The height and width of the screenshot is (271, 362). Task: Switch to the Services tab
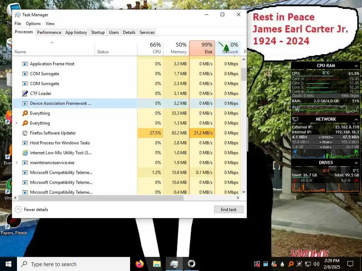point(147,32)
